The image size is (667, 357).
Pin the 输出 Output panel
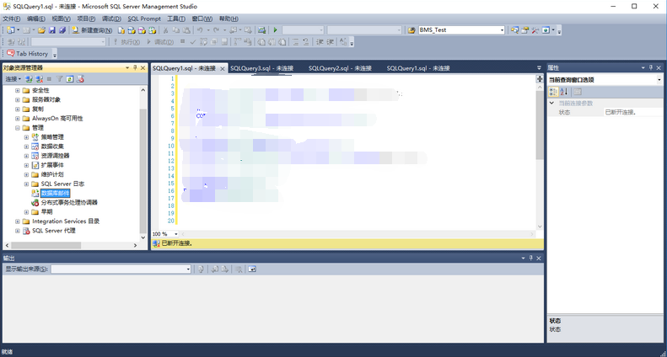coord(531,258)
